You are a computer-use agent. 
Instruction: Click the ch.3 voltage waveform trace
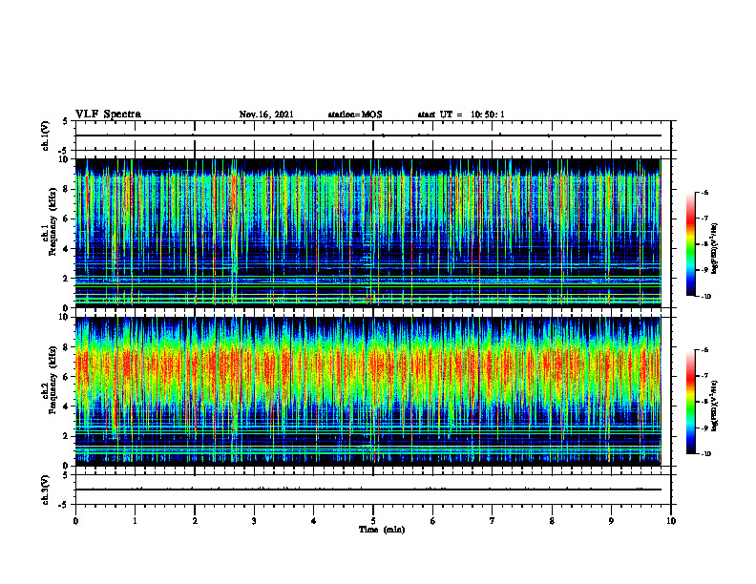368,490
